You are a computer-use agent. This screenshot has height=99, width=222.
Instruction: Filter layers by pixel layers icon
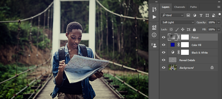click(188, 15)
